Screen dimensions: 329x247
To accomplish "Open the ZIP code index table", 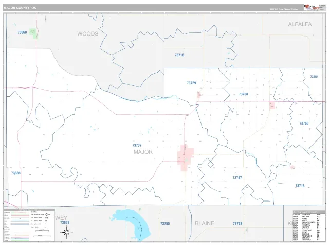I will 308,226.
